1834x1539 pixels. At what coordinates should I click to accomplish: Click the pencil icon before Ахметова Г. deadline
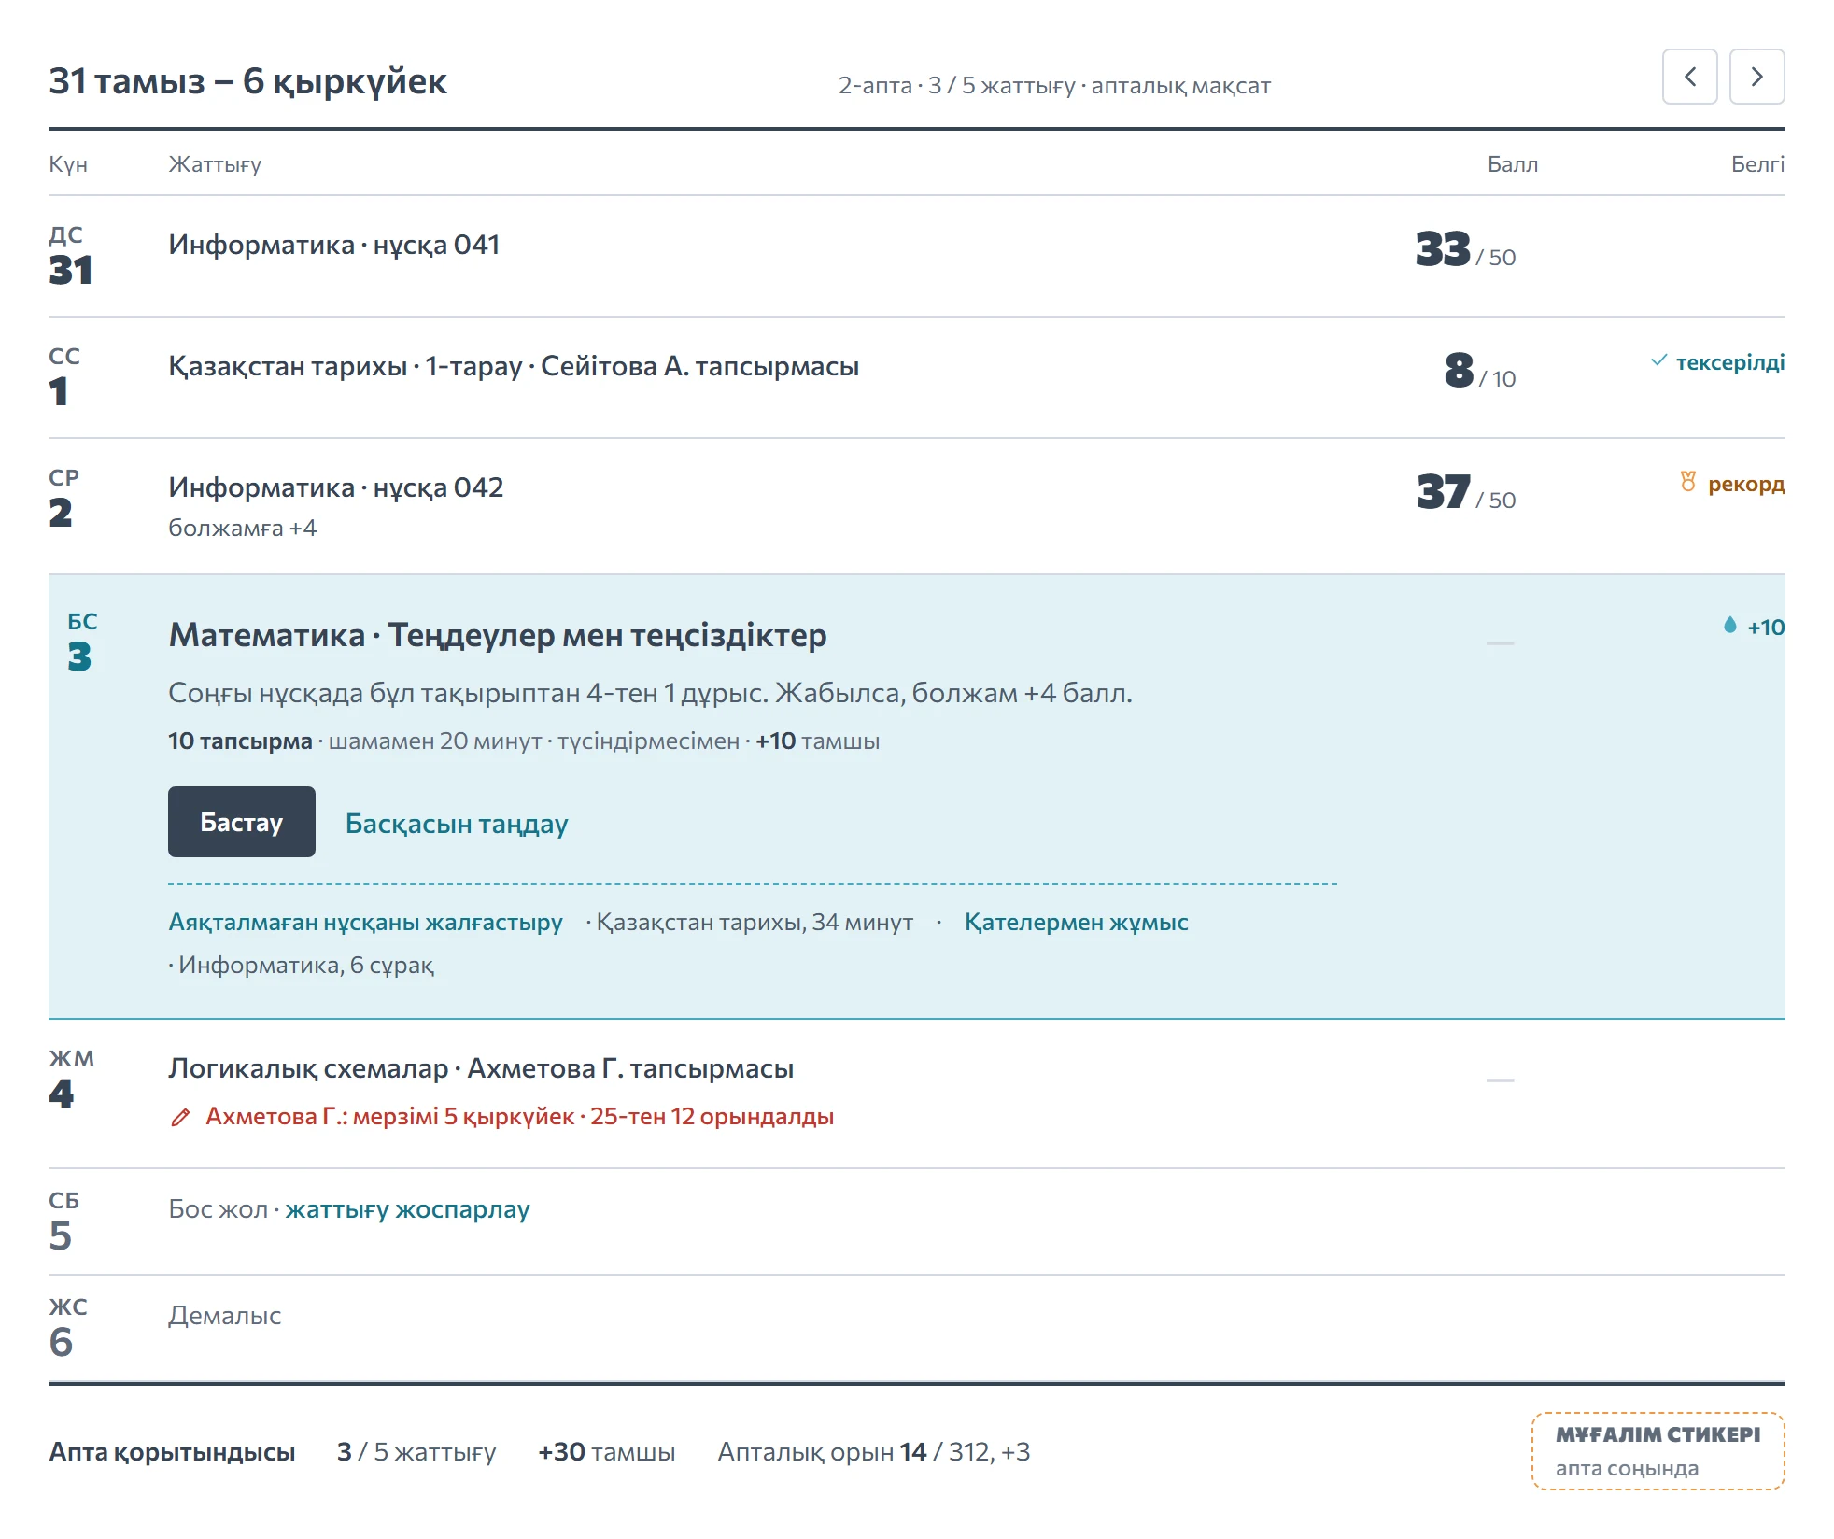180,1117
